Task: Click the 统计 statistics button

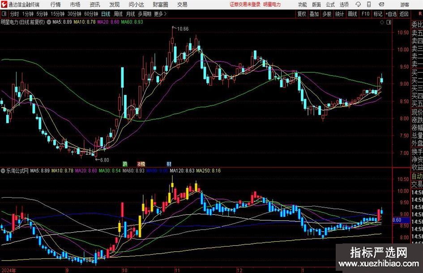Action: coord(339,14)
